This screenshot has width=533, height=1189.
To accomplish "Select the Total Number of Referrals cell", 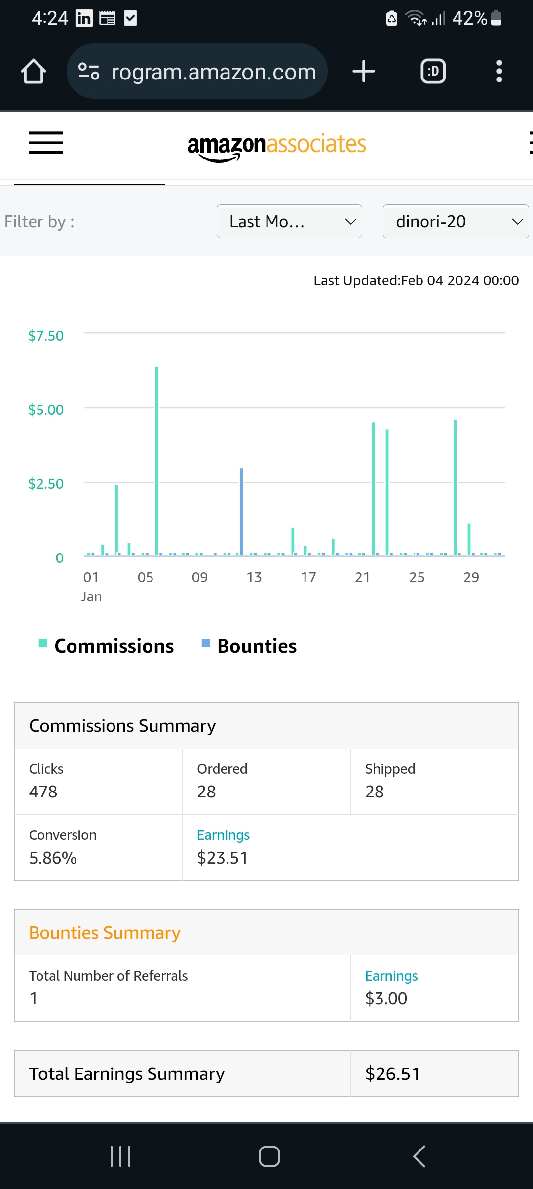I will (182, 988).
